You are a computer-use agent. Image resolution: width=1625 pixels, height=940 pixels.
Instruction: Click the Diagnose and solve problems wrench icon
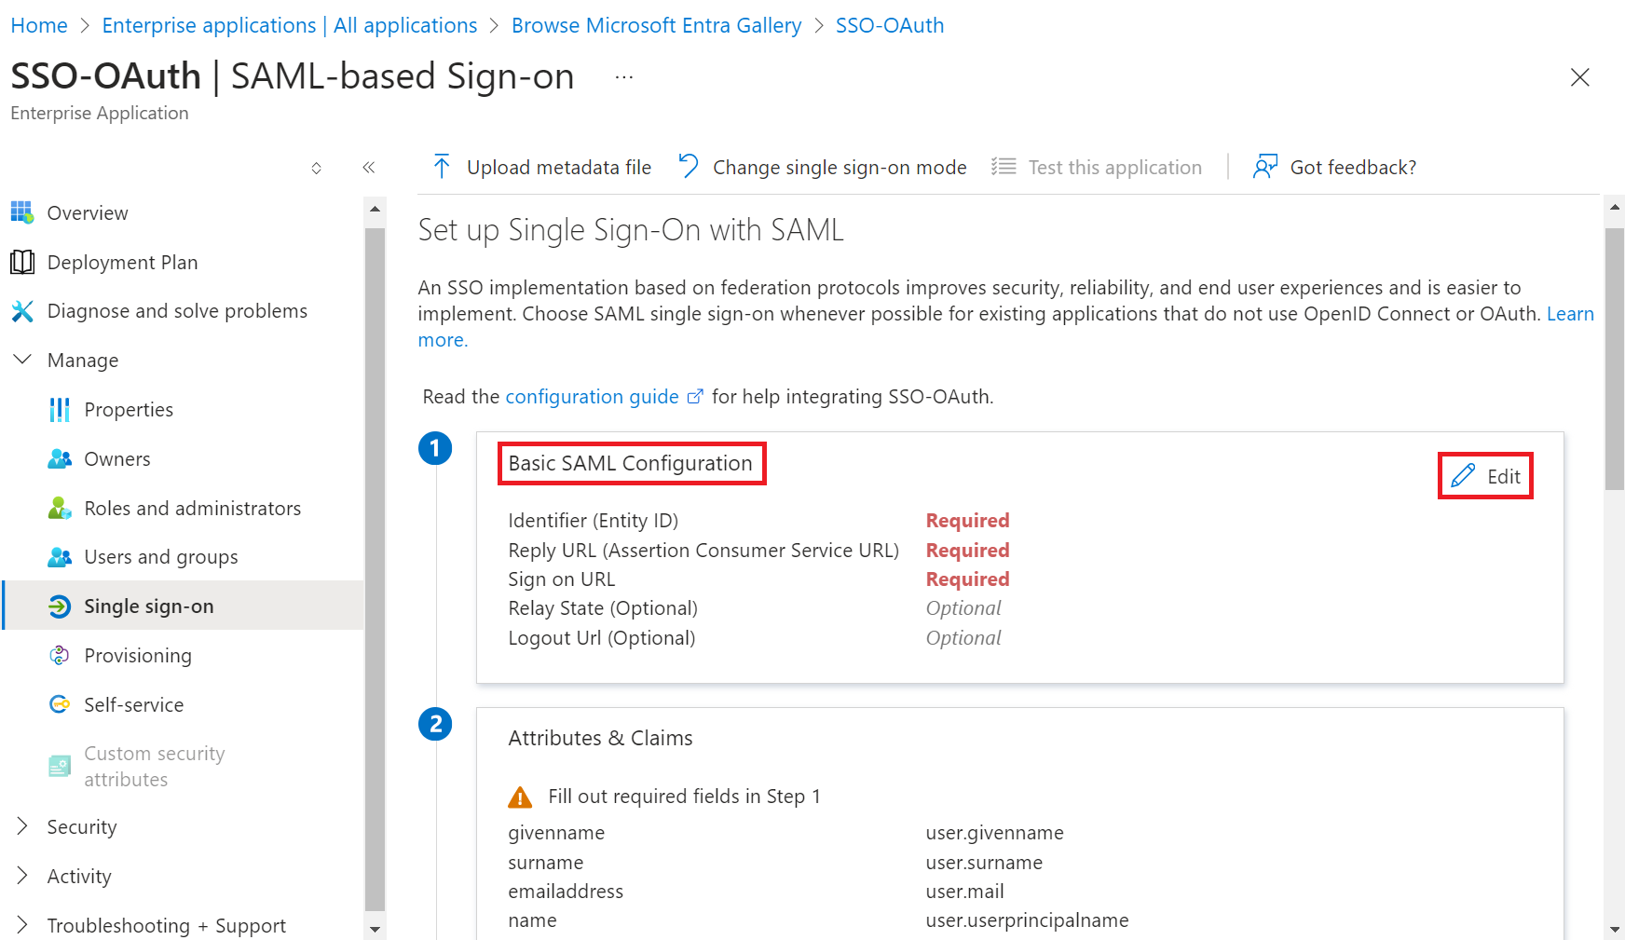[22, 311]
